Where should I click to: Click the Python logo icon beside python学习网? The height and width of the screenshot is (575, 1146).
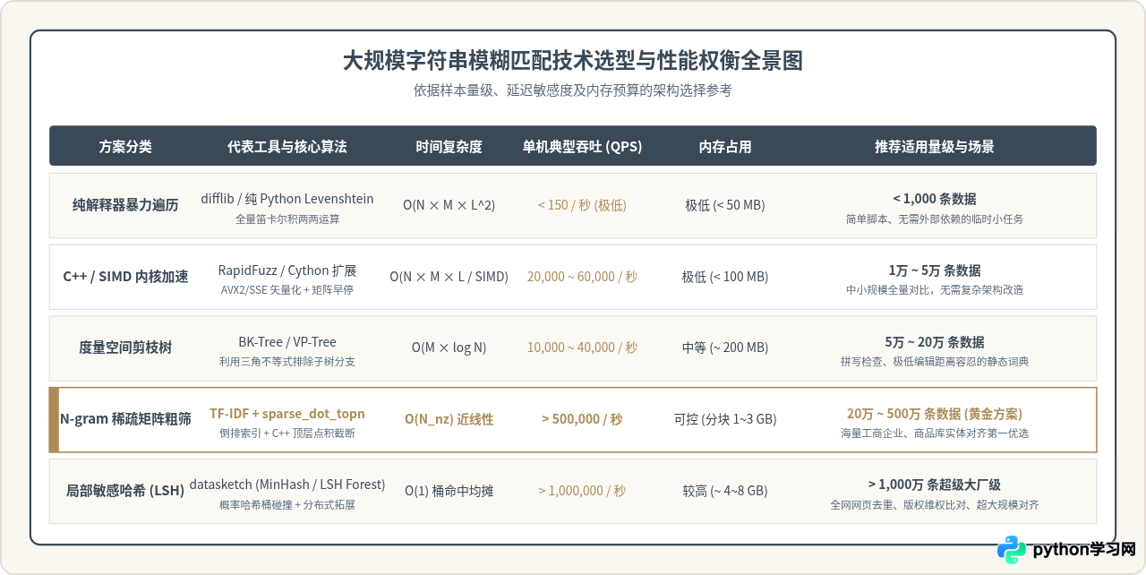tap(1012, 549)
